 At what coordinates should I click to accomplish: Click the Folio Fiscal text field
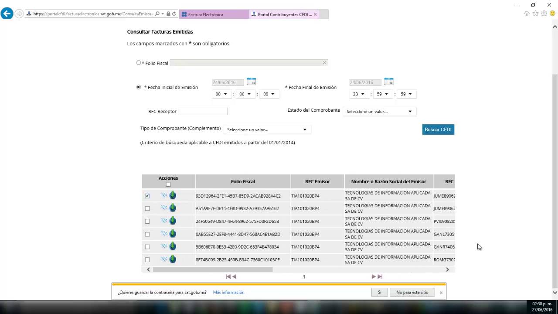[x=248, y=63]
